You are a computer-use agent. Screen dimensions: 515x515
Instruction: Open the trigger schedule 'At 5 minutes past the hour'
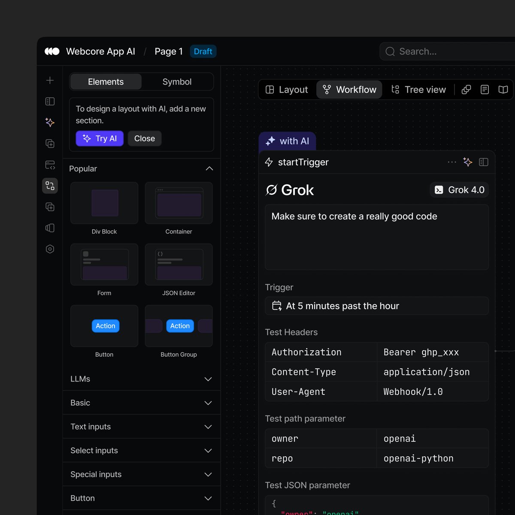pos(377,306)
